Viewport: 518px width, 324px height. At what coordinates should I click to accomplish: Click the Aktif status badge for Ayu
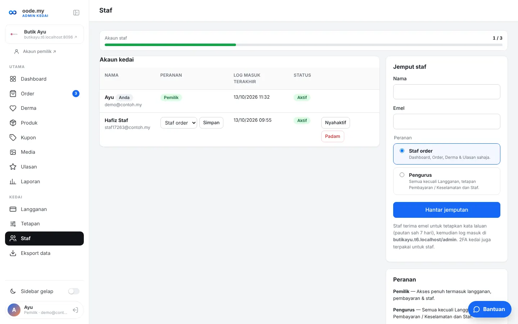point(302,98)
